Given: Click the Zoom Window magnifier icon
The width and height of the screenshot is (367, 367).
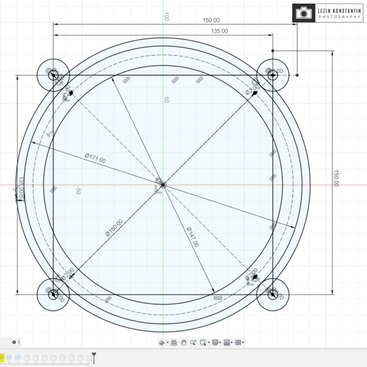Looking at the screenshot, I should 203,343.
